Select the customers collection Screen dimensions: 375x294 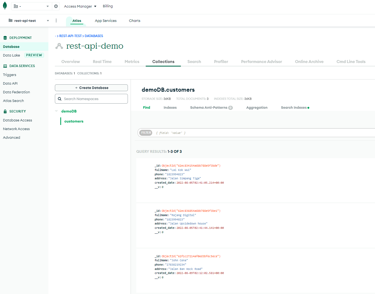point(74,121)
